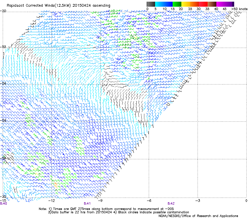The image size is (249, 218).
Task: Click the '-12' longitude axis label
Action: point(51,201)
